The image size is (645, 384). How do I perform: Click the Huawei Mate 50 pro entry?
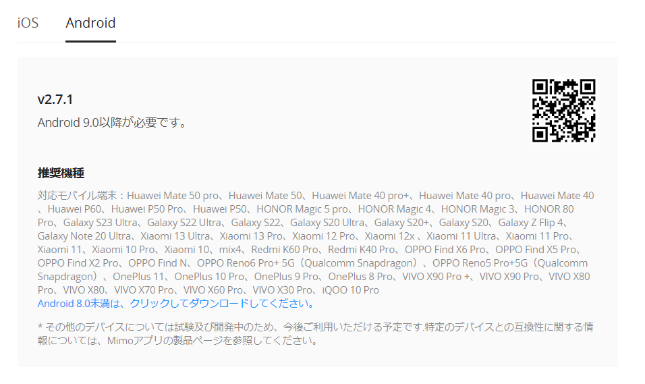tap(173, 196)
